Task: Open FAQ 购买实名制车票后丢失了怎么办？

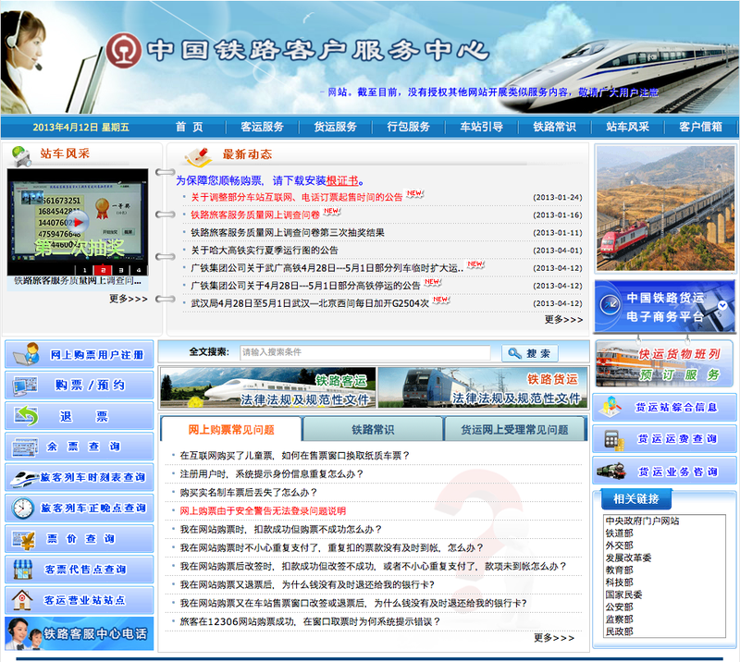Action: point(249,492)
